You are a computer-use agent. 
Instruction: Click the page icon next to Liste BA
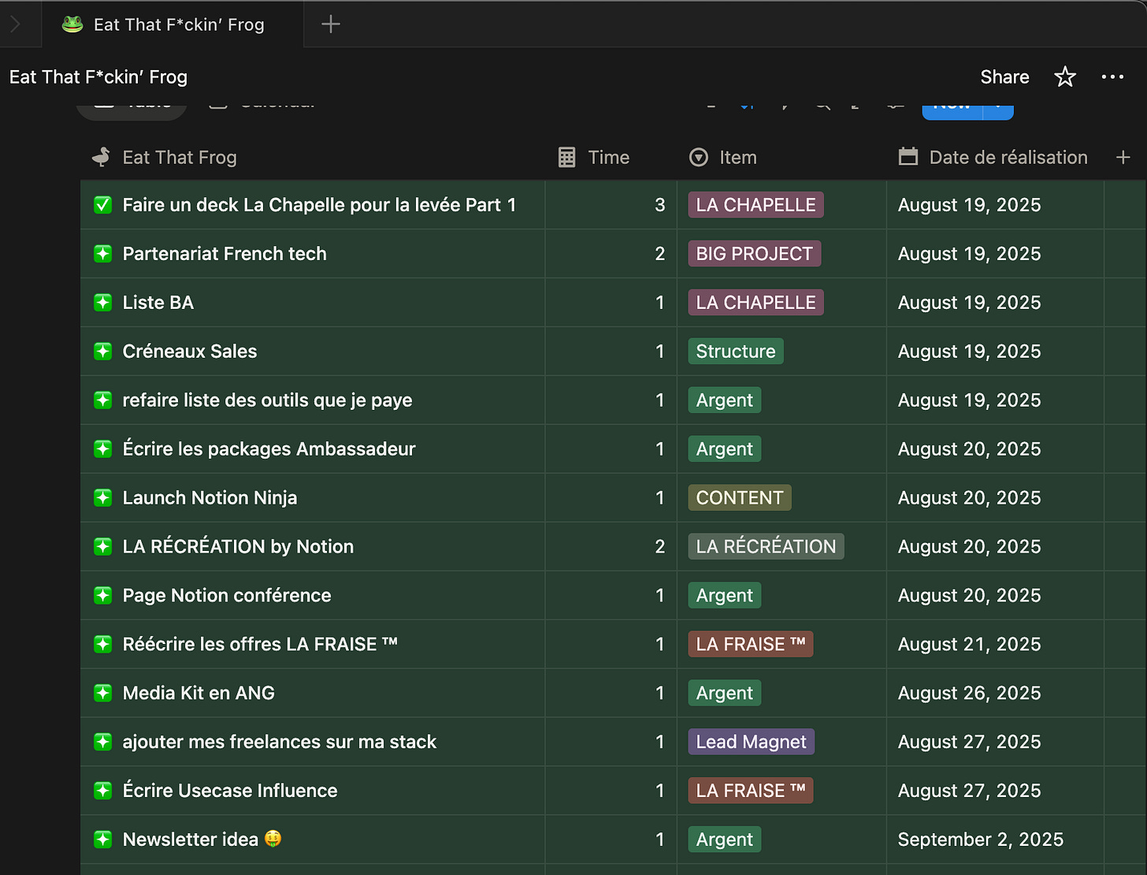pyautogui.click(x=102, y=303)
